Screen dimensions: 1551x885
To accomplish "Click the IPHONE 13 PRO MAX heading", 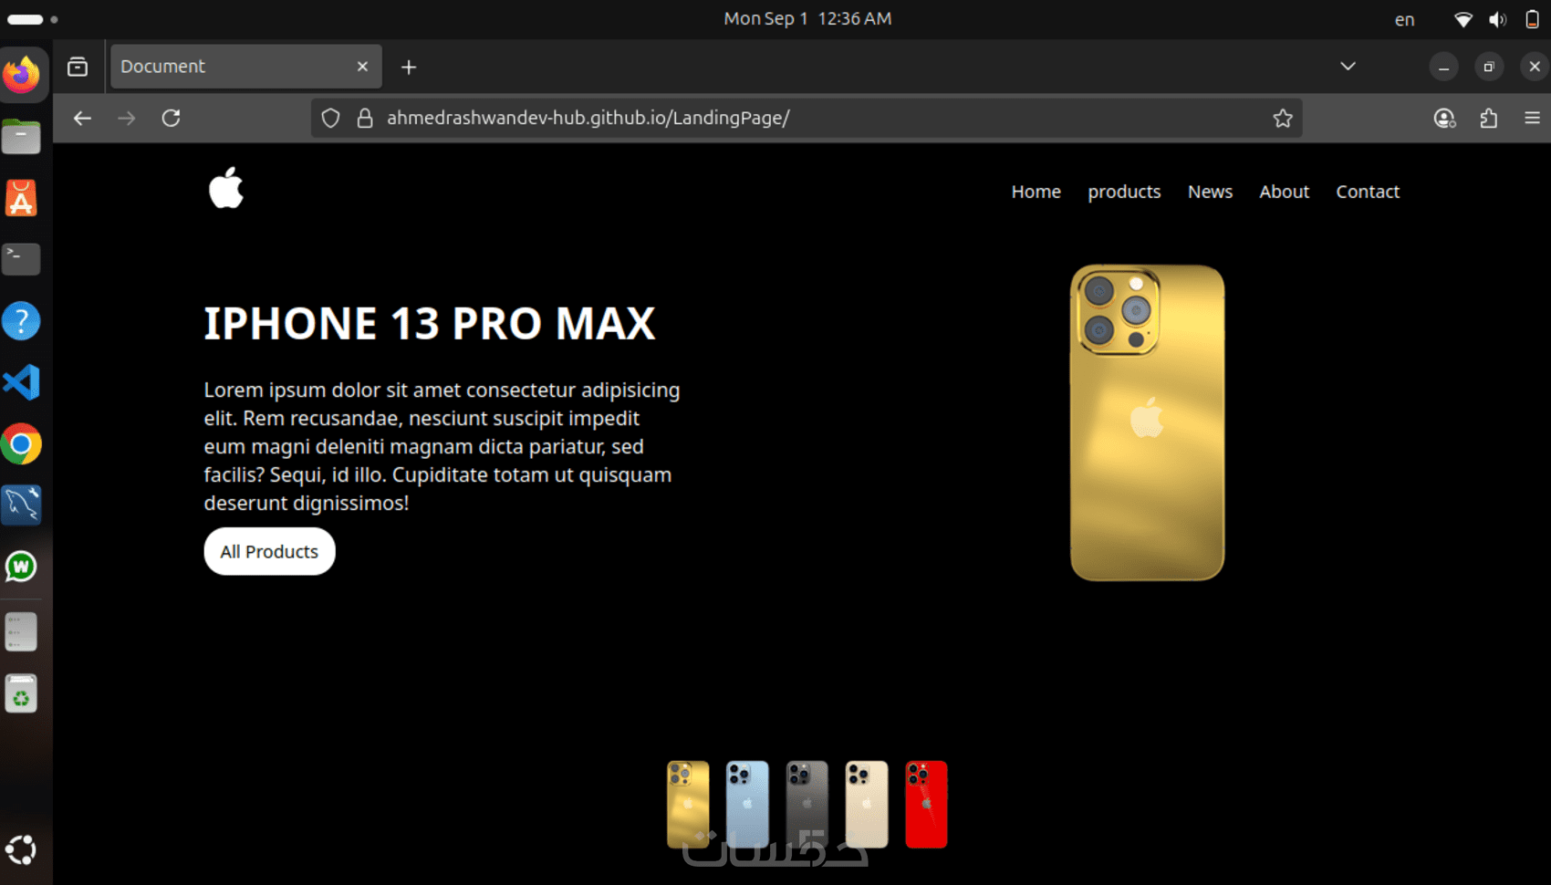I will [430, 323].
